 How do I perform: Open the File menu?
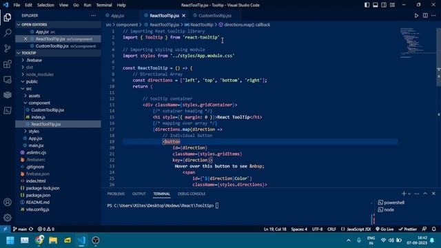(17, 5)
